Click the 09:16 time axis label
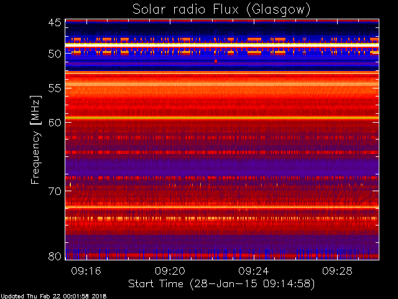Viewport: 398px width, 299px height. click(86, 271)
